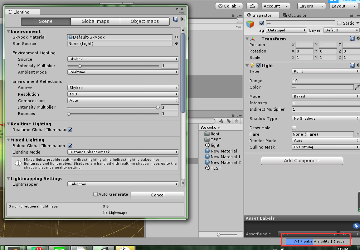Pick light color with the eyedropper
This screenshot has height=250, width=360.
[x=357, y=87]
